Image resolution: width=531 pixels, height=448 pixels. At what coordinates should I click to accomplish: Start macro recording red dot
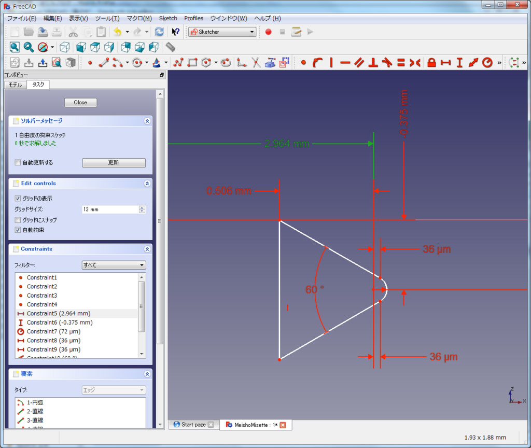268,32
